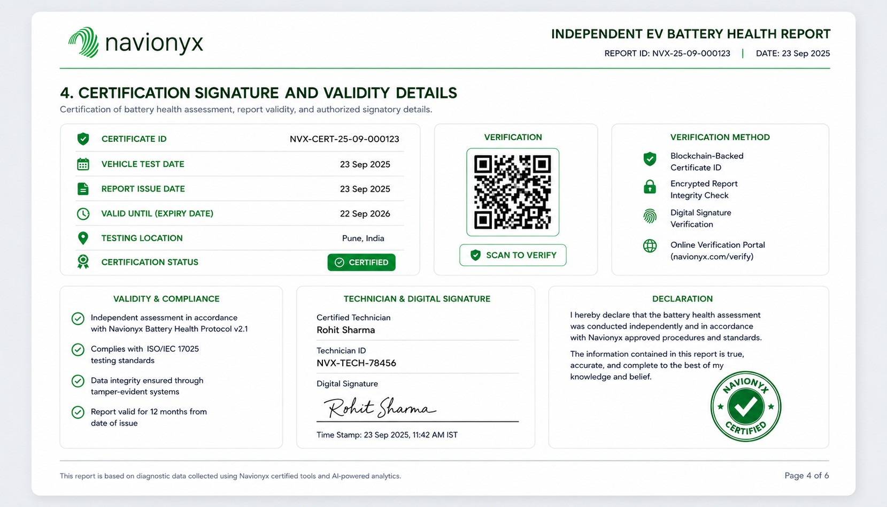Image resolution: width=887 pixels, height=507 pixels.
Task: Click the shield icon beside Certificate ID
Action: coord(83,139)
